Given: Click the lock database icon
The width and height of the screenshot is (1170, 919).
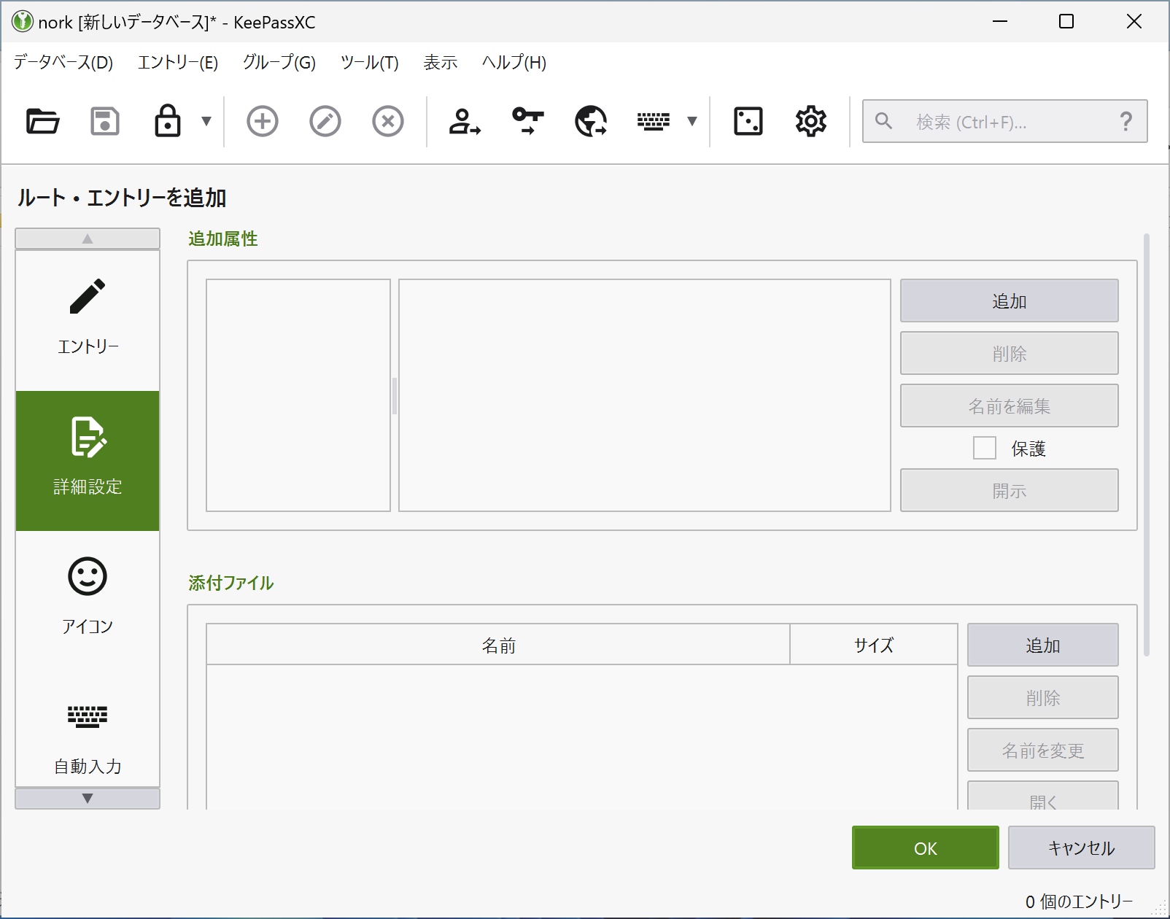Looking at the screenshot, I should [x=168, y=121].
